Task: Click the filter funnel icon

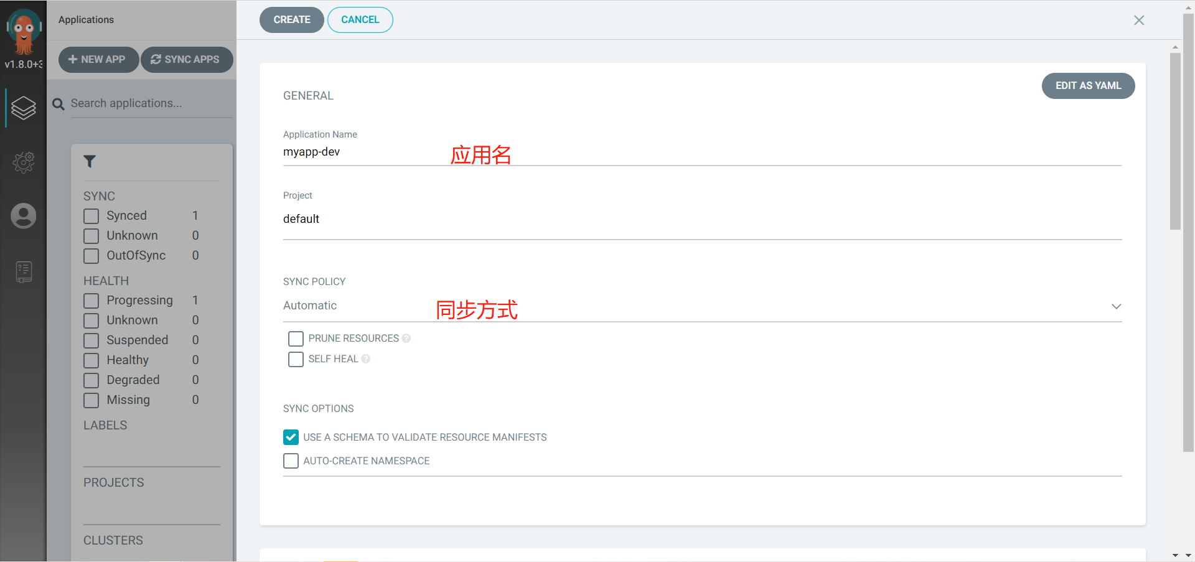Action: (90, 162)
